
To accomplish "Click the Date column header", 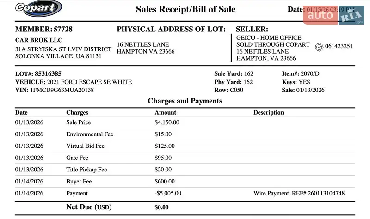I will click(21, 112).
